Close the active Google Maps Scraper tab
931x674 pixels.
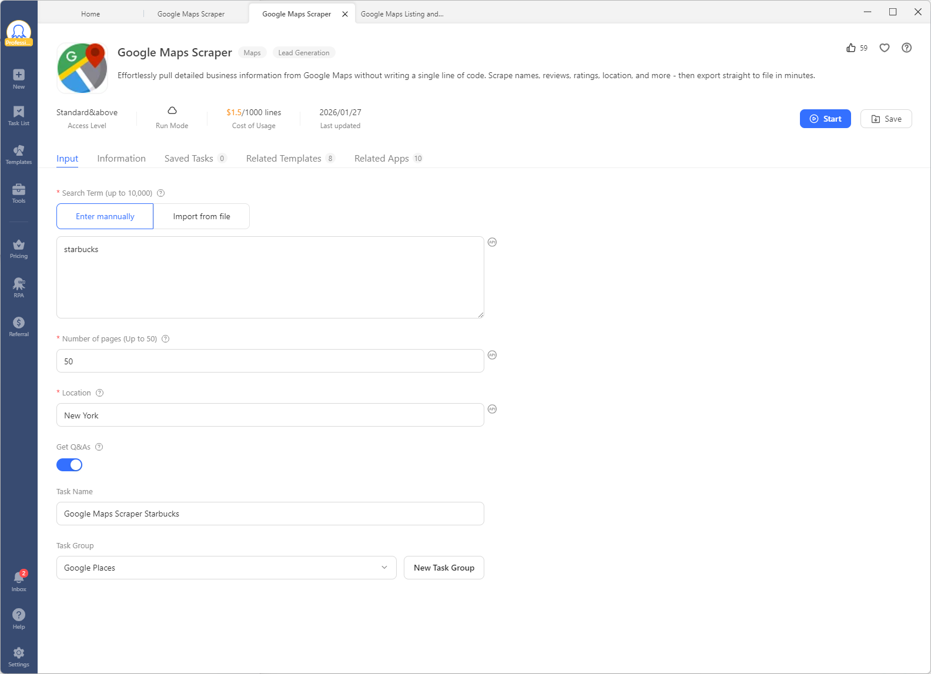tap(345, 14)
